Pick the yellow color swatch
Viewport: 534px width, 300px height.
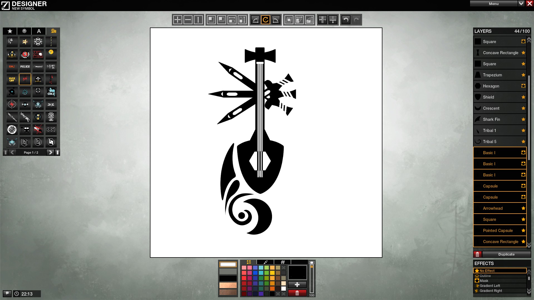[x=272, y=273]
